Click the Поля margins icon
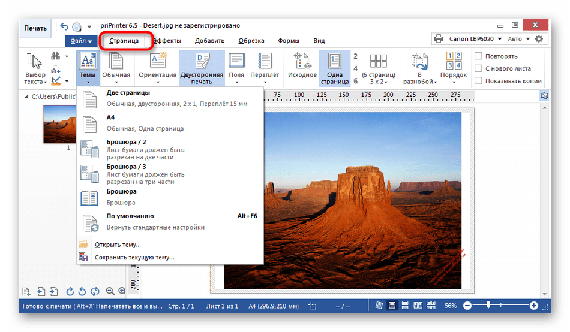The image size is (570, 332). coord(236,62)
